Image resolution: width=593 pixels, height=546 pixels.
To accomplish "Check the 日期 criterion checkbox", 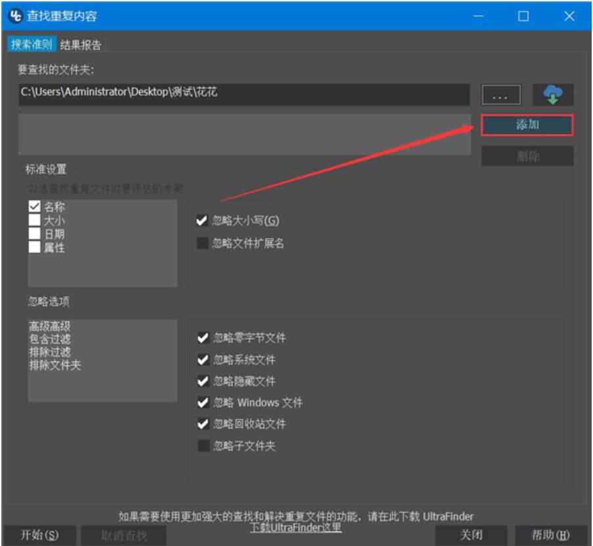I will pyautogui.click(x=34, y=233).
